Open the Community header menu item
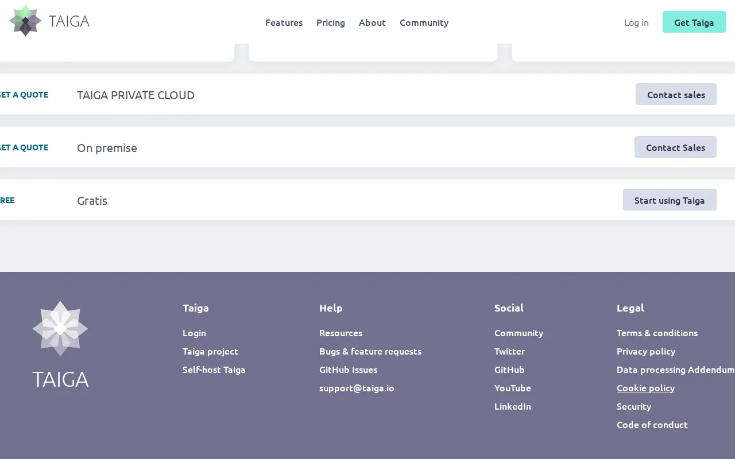The width and height of the screenshot is (735, 459). click(424, 22)
